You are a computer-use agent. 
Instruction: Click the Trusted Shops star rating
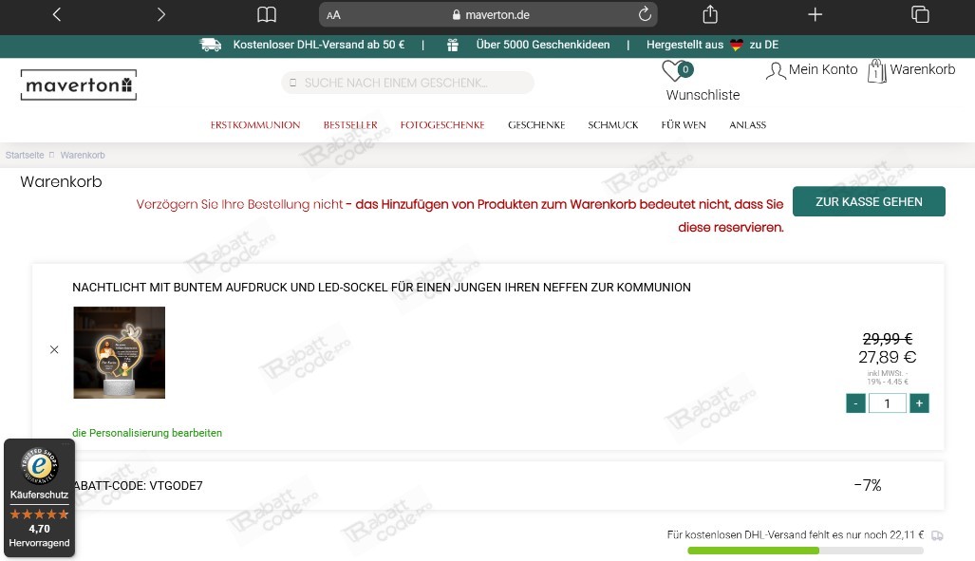pyautogui.click(x=39, y=514)
